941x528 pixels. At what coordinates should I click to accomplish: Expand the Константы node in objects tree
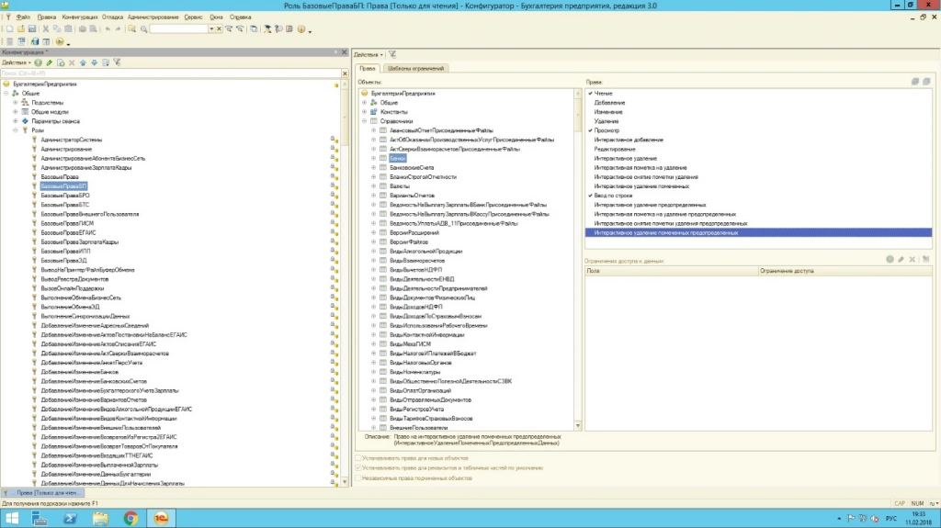[x=365, y=112]
